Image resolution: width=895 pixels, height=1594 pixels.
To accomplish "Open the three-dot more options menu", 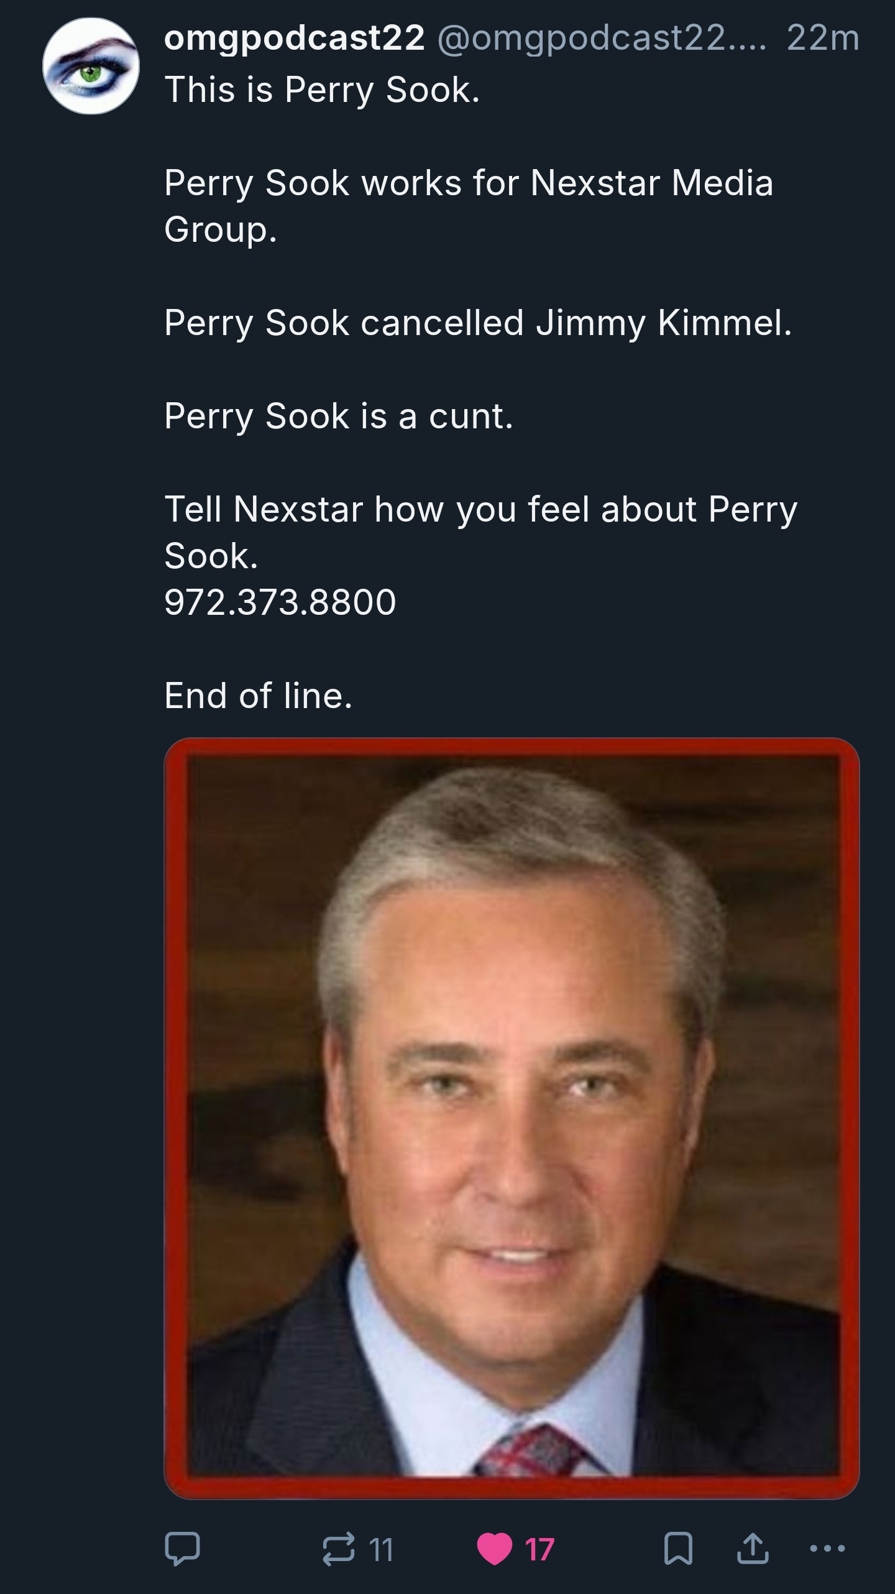I will tap(827, 1548).
